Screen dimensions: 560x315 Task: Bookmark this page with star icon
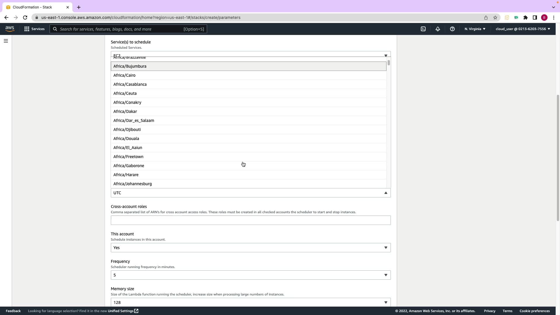495,17
